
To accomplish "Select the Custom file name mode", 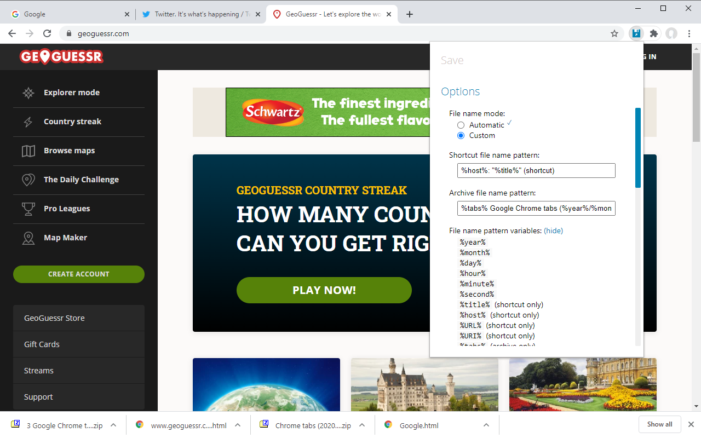I will [x=461, y=135].
